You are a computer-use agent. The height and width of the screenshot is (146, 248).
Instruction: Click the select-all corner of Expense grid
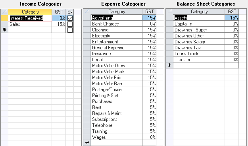point(87,12)
